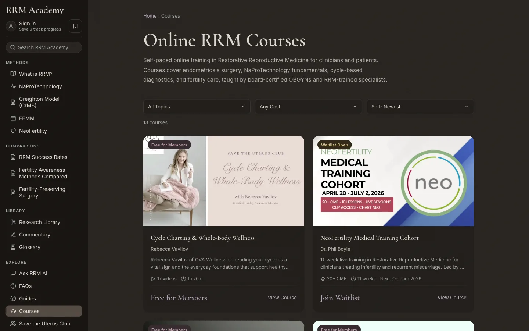View Course for NeoFertility Medical Training Cohort

point(452,298)
